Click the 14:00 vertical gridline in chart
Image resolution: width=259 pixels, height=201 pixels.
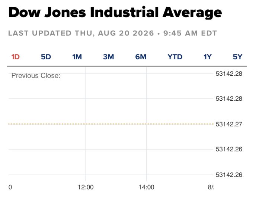[x=146, y=124]
